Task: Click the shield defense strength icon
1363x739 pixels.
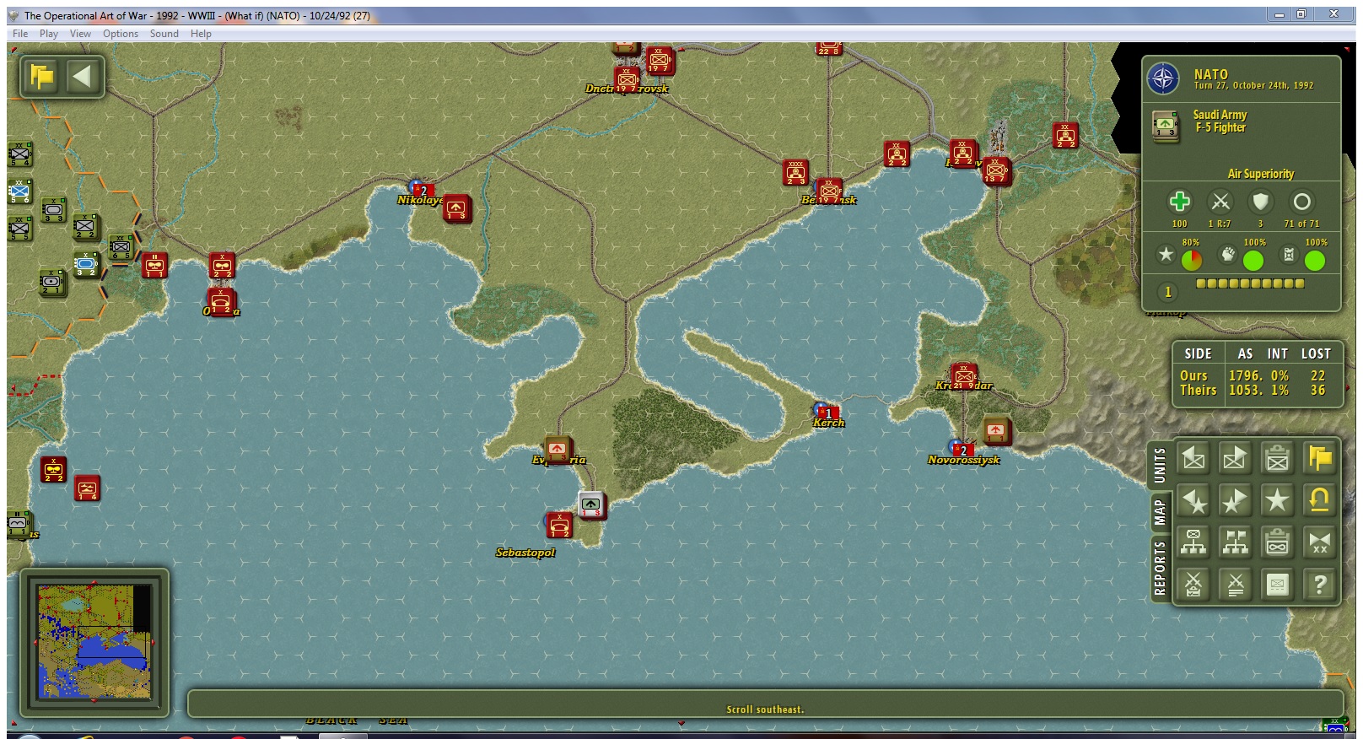Action: 1260,202
